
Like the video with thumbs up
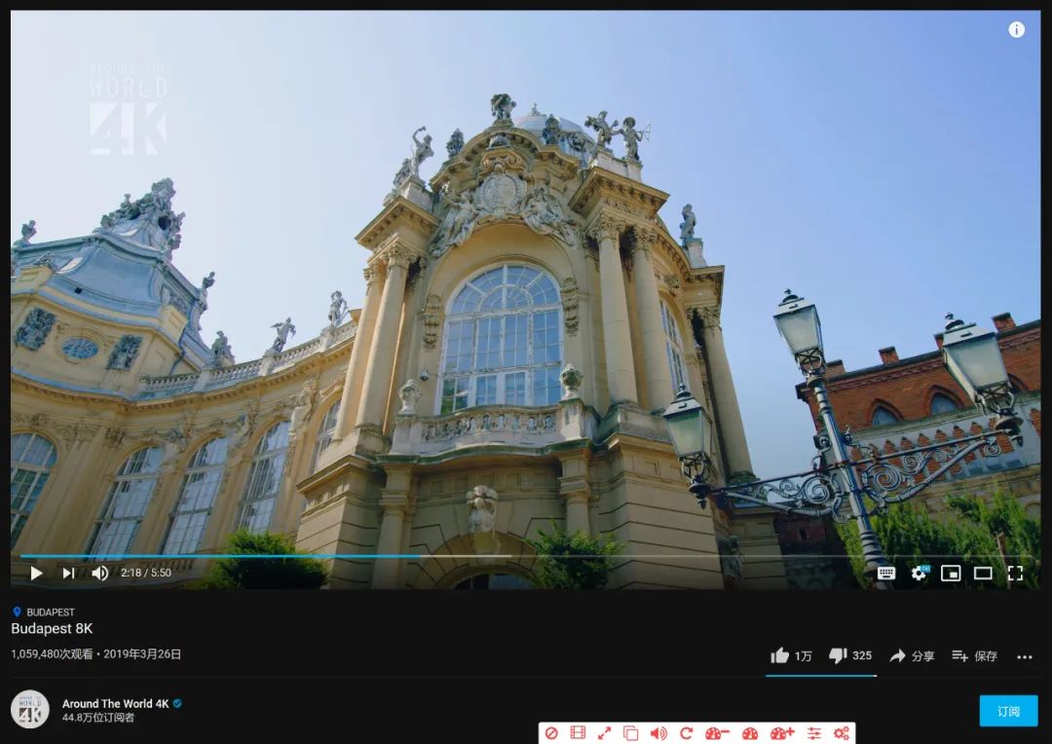pos(790,655)
